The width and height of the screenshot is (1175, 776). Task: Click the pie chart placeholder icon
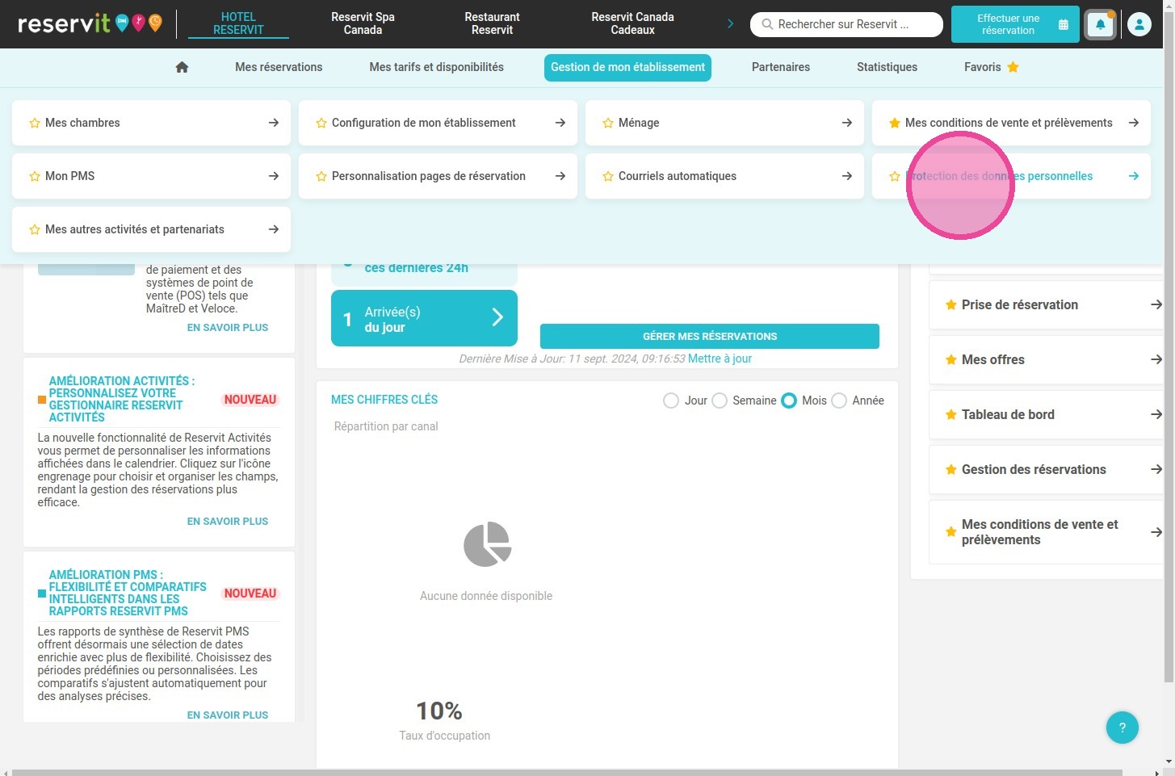point(487,544)
